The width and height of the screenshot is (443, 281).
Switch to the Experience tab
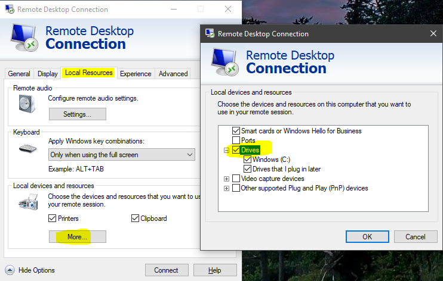pyautogui.click(x=135, y=74)
